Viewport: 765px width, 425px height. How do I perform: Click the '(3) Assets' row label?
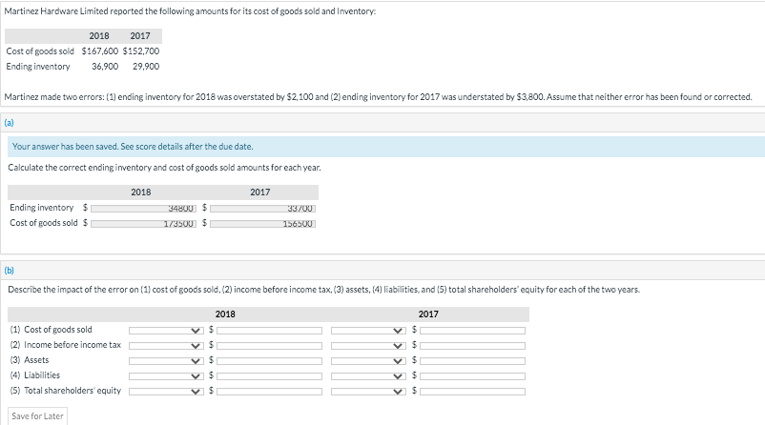coord(30,360)
